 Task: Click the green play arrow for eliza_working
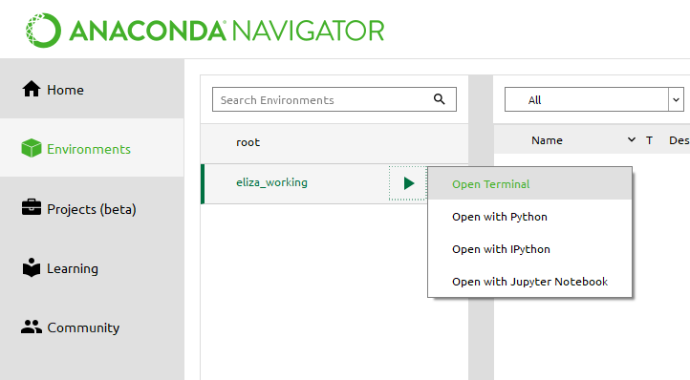pyautogui.click(x=409, y=183)
